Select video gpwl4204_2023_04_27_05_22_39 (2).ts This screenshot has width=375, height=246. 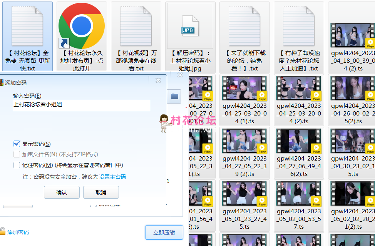coord(244,141)
